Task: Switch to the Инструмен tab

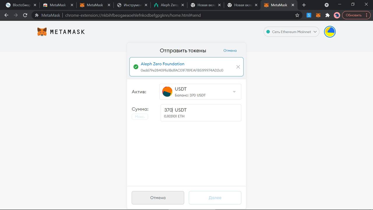Action: pyautogui.click(x=132, y=5)
